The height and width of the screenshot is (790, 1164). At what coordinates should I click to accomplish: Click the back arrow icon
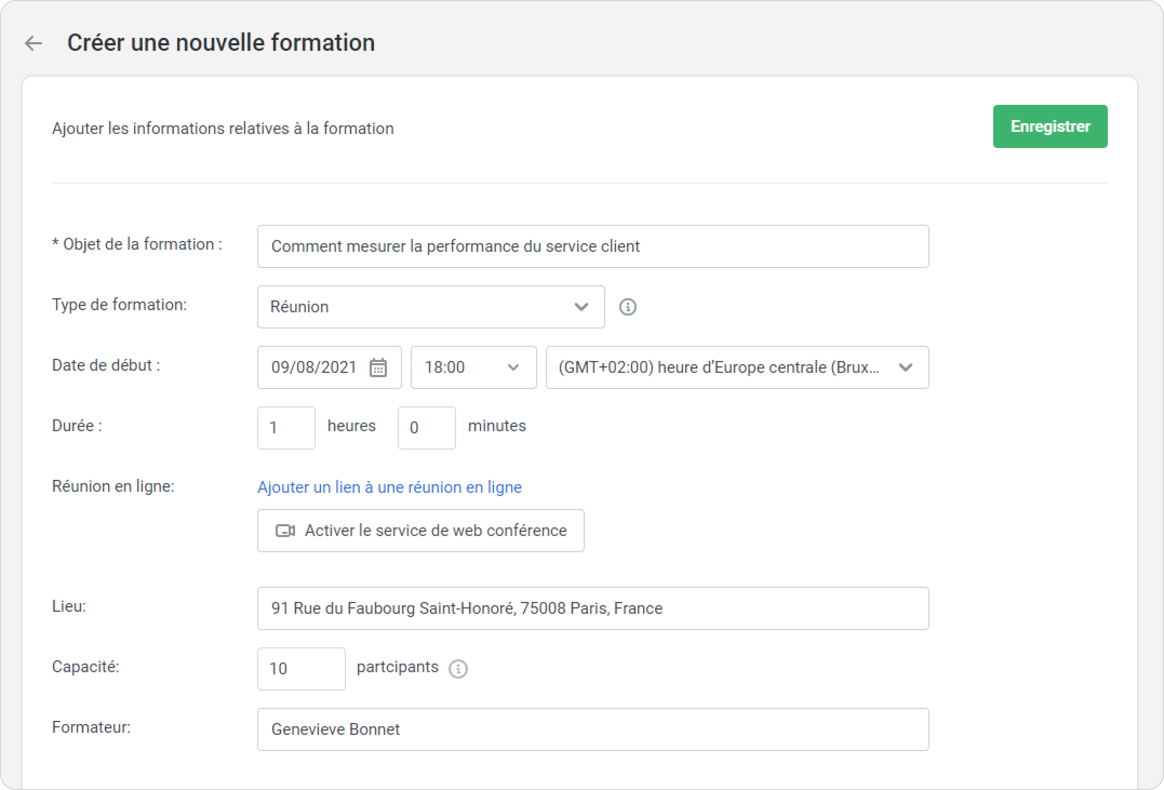click(x=34, y=43)
